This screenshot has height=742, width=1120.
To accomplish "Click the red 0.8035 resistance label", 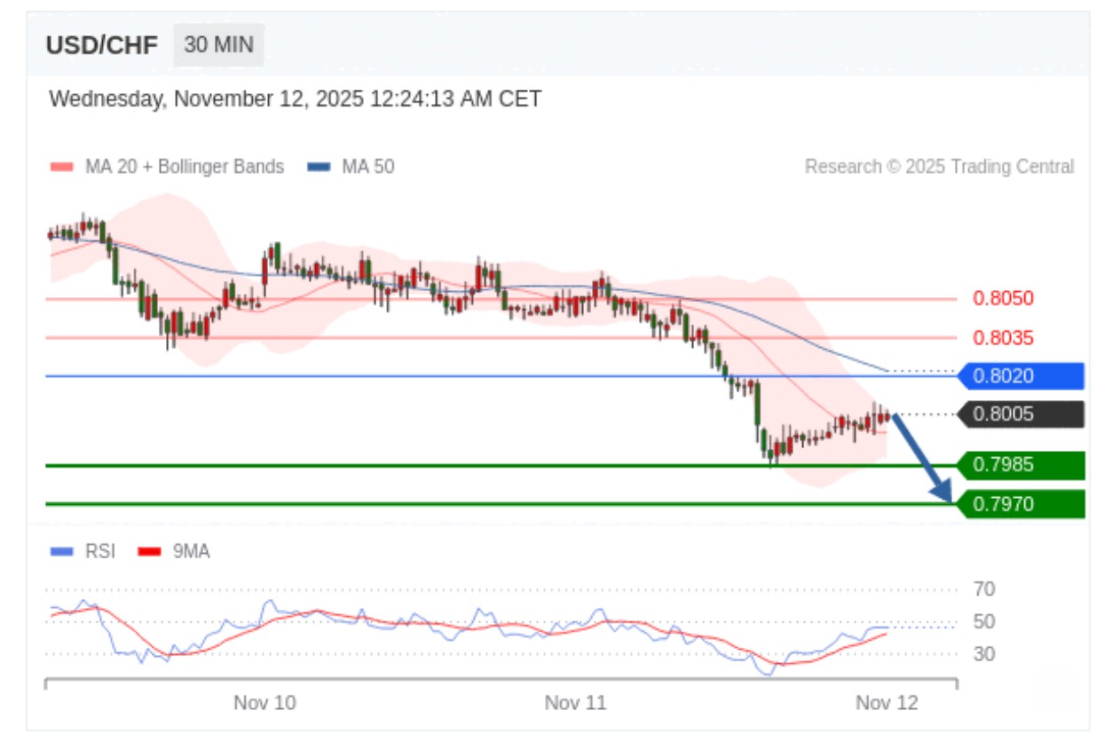I will tap(1003, 338).
